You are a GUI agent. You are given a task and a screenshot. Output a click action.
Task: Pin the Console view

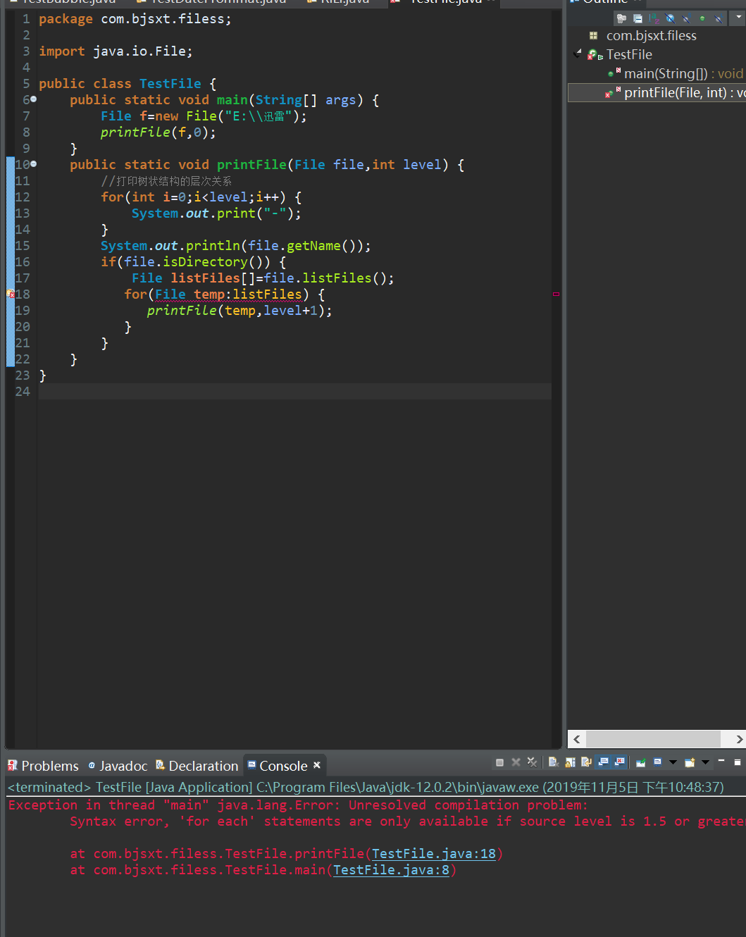coord(641,762)
